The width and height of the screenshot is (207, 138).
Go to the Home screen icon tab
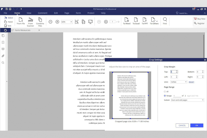[5, 30]
